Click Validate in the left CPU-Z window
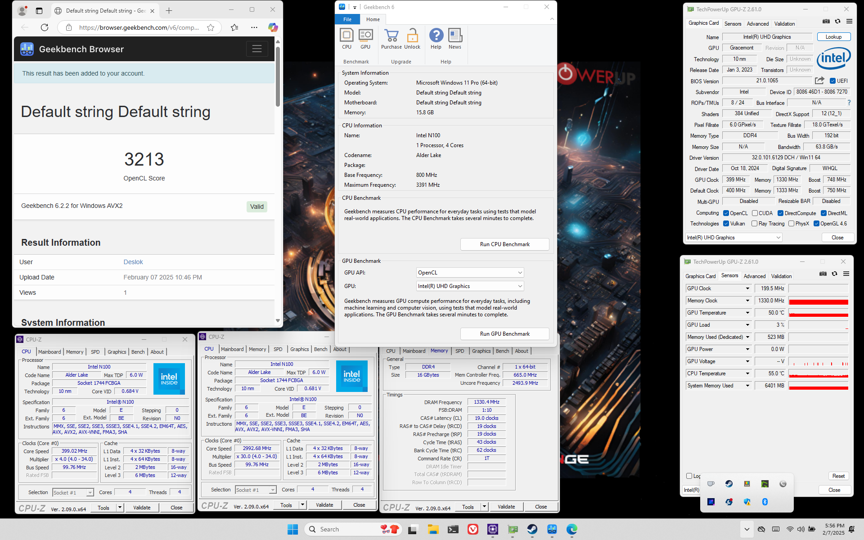The height and width of the screenshot is (540, 864). pos(142,508)
